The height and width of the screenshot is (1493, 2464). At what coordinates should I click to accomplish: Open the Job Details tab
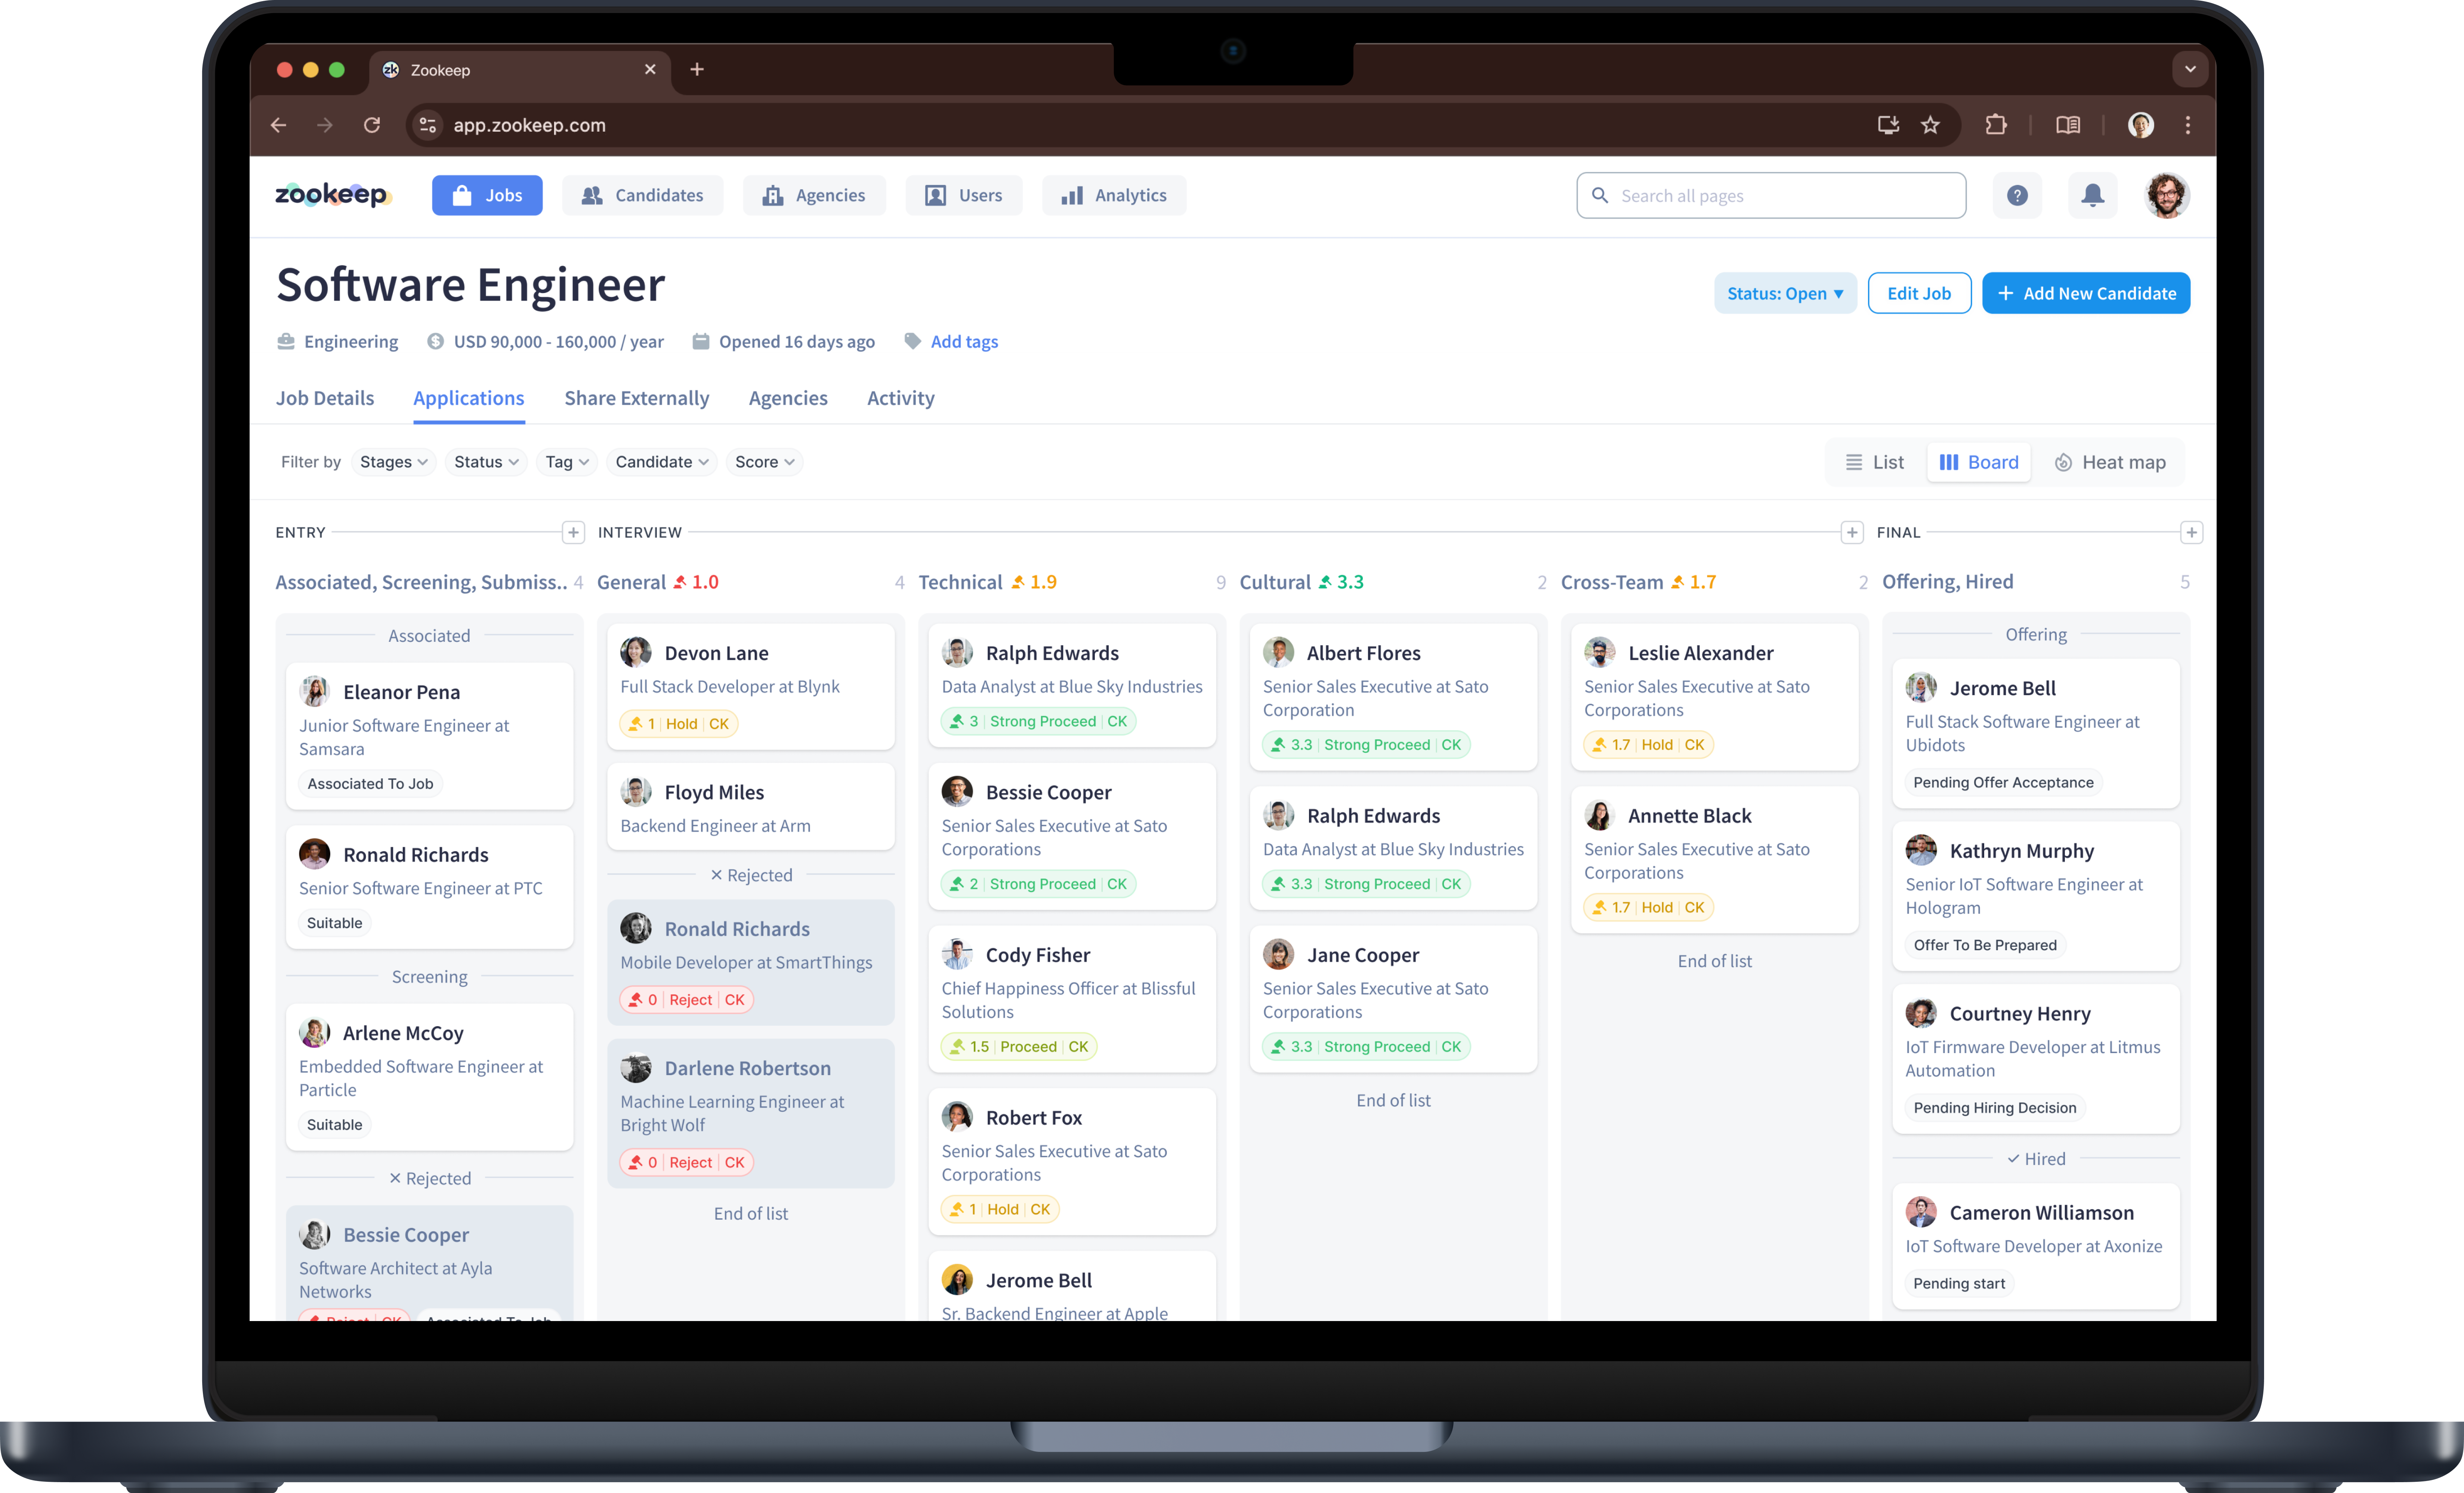(x=325, y=398)
